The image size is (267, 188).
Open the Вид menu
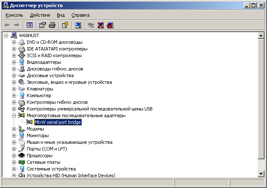pos(61,15)
